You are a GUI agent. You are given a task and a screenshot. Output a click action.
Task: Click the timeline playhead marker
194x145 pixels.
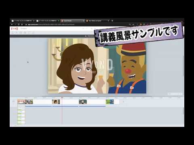tap(62, 97)
